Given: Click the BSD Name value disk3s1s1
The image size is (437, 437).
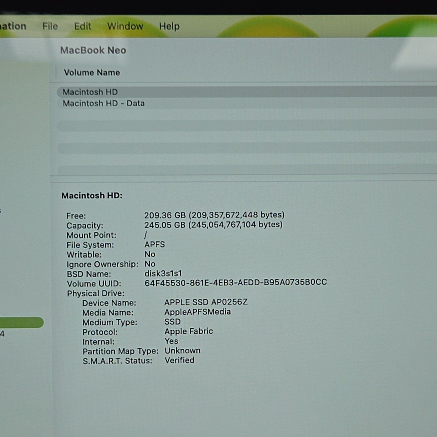Looking at the screenshot, I should tap(163, 273).
